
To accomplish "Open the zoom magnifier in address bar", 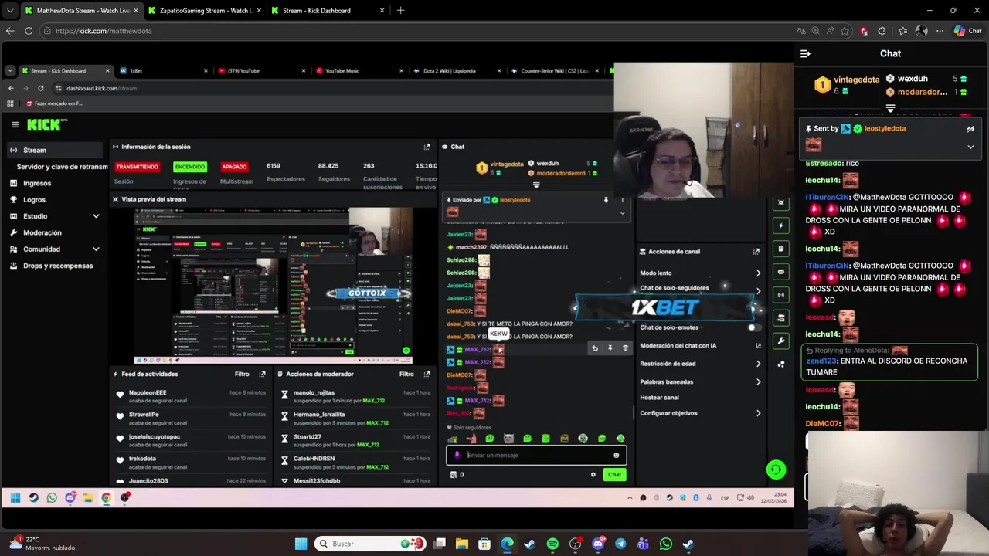I will tap(815, 31).
